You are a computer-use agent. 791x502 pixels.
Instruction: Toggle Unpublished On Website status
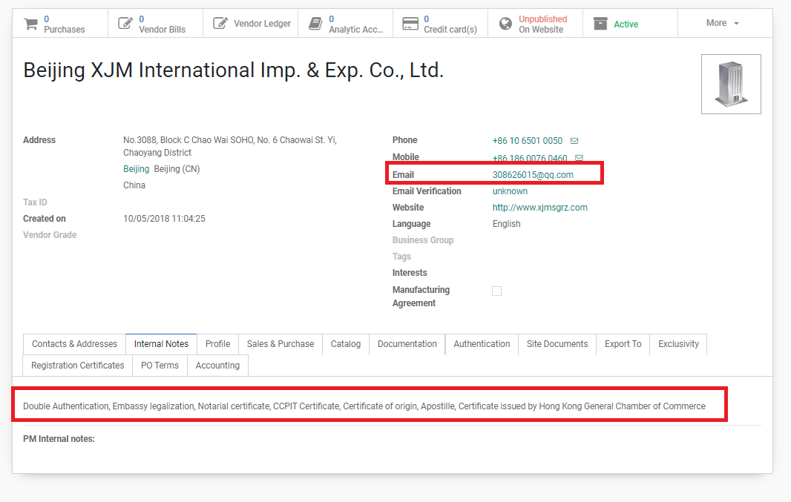(x=535, y=23)
